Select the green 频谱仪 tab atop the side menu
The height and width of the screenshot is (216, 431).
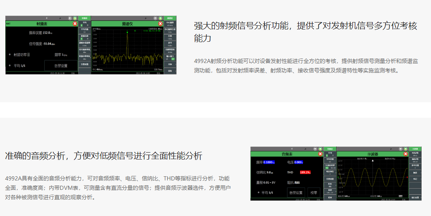pyautogui.click(x=170, y=18)
